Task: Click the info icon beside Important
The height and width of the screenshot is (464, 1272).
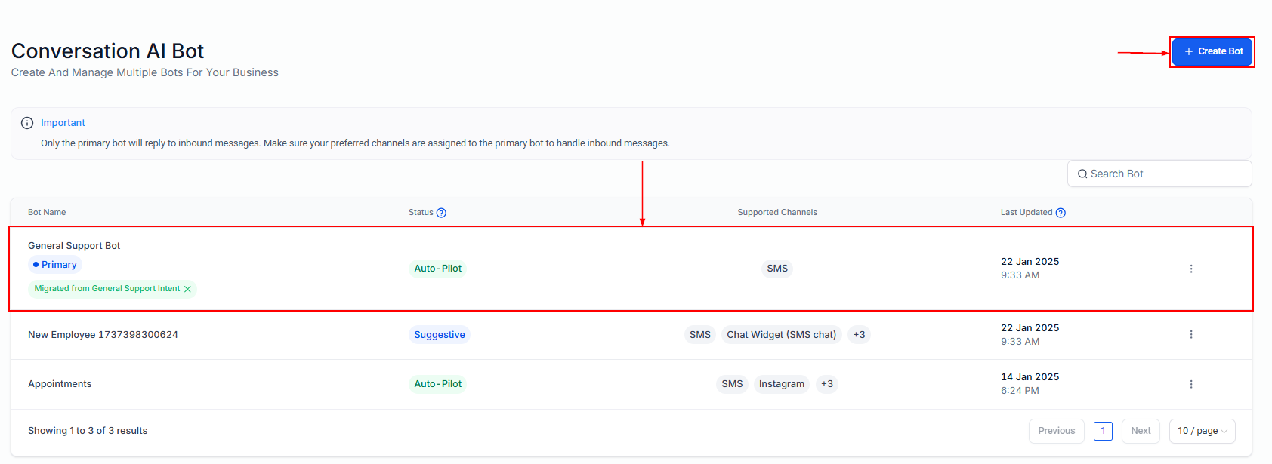Action: (27, 123)
